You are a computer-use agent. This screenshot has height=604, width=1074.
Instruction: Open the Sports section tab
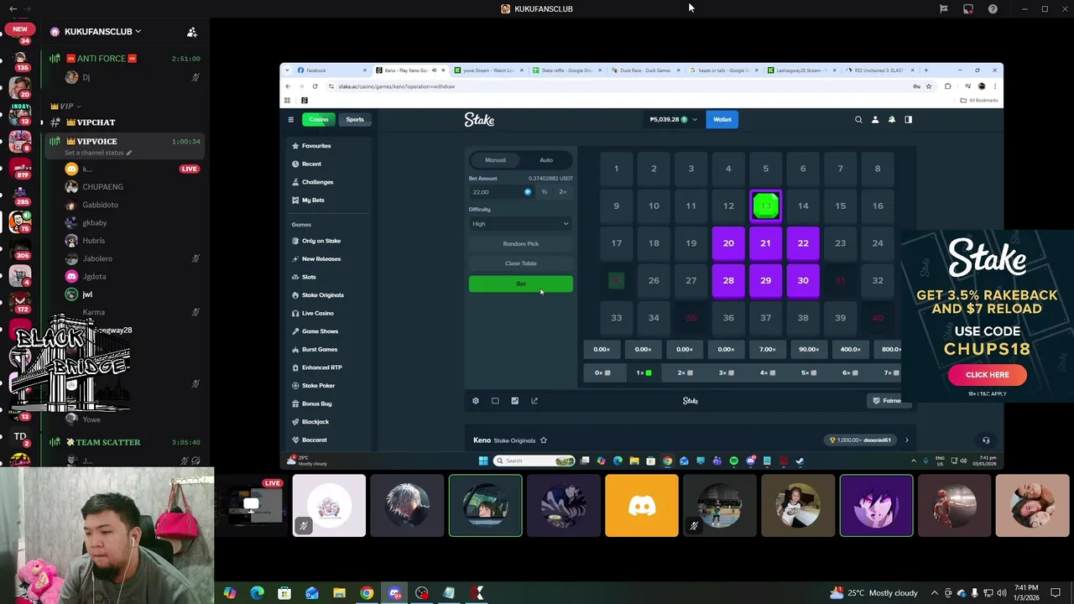pyautogui.click(x=355, y=120)
